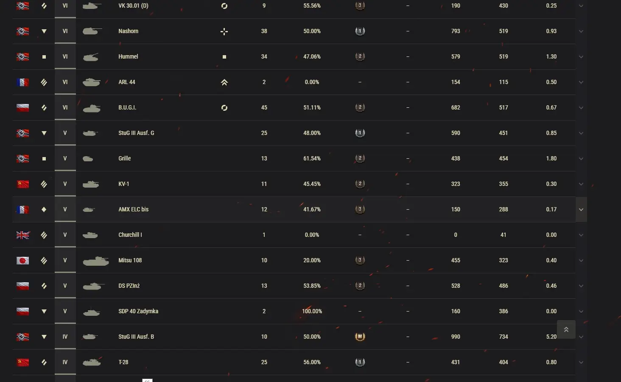Click the SDP 40 Zadymka tank silhouette
Viewport: 621px width, 382px height.
coord(92,312)
